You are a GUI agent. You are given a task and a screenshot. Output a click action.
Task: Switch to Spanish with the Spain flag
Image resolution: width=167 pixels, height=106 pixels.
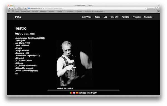click(77, 93)
